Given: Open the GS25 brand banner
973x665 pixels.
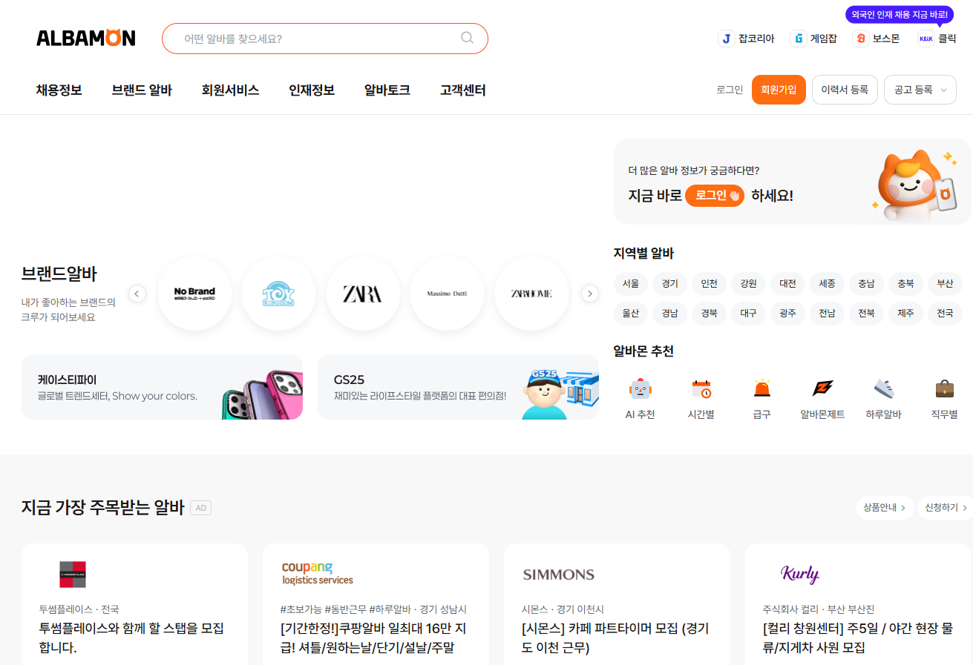Looking at the screenshot, I should pos(458,387).
